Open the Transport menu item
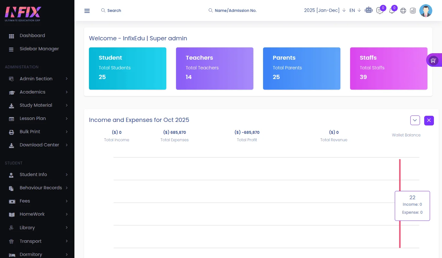 [x=30, y=241]
